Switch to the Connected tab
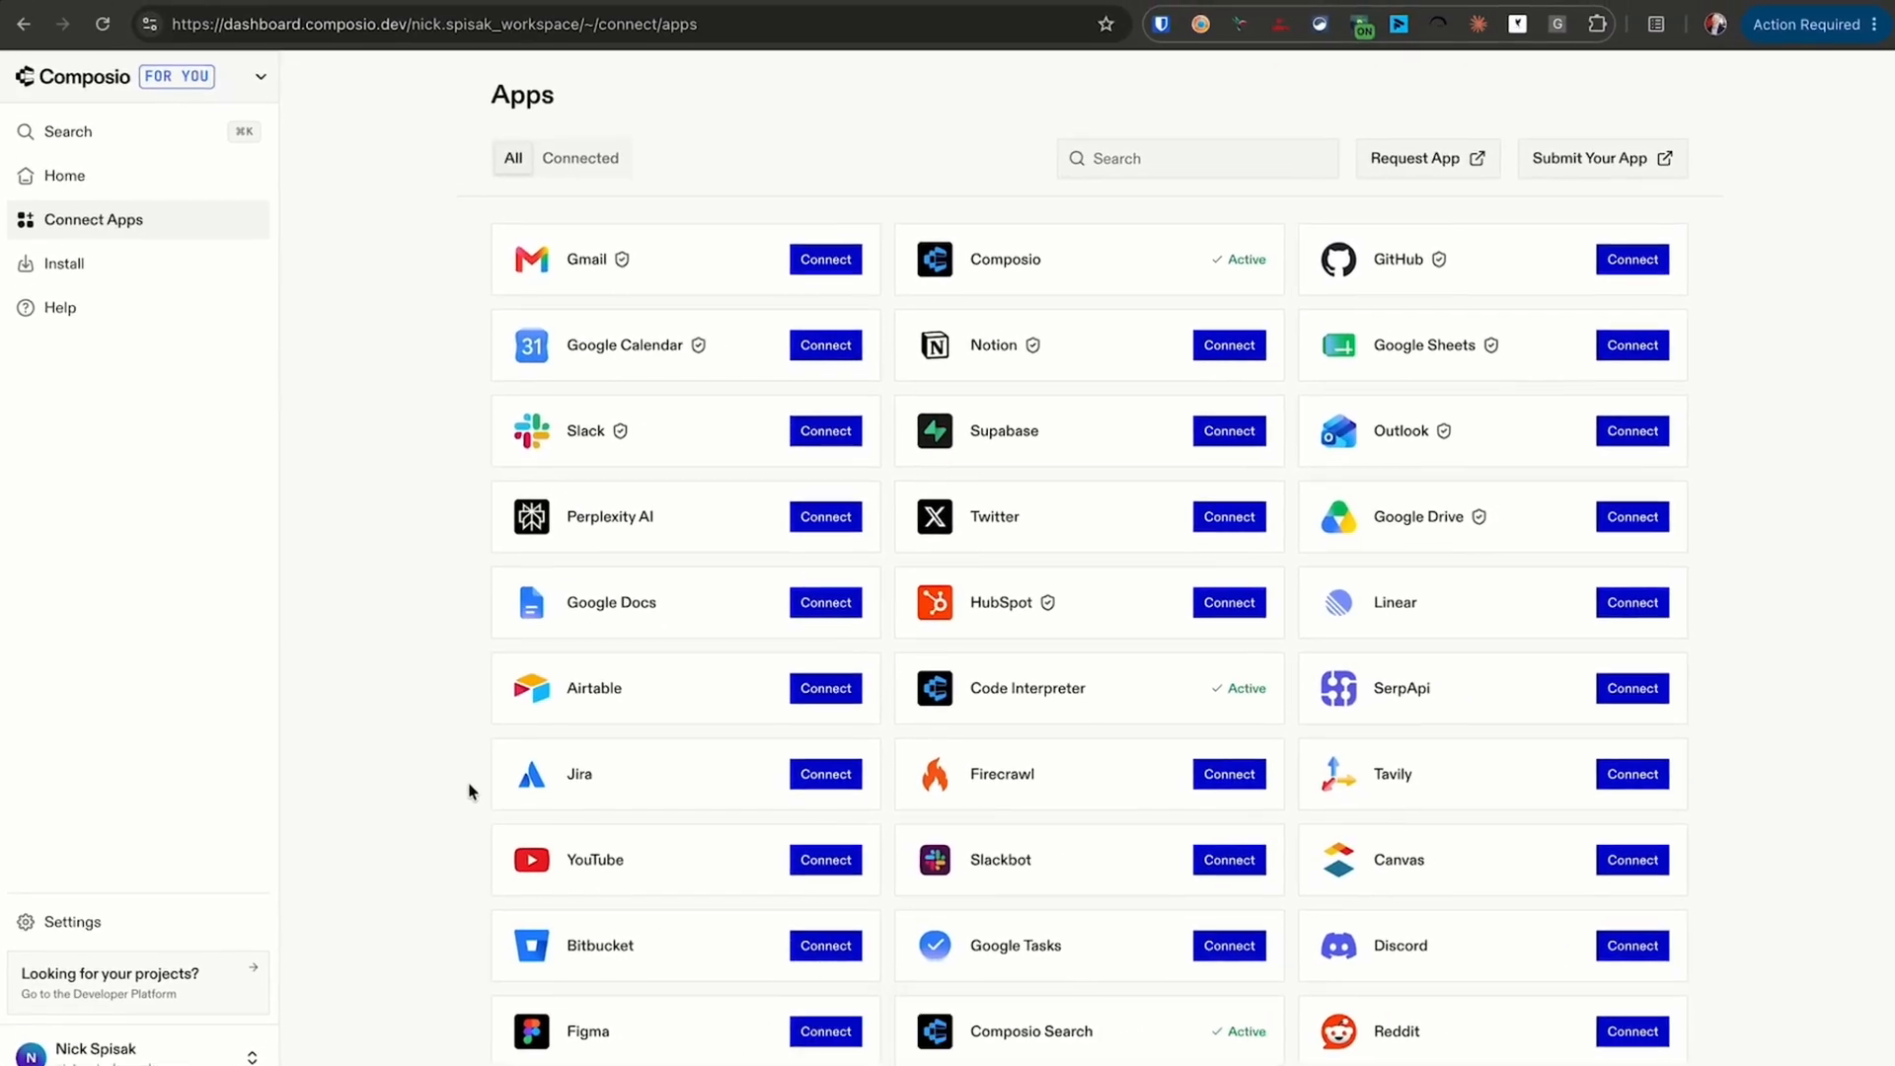Image resolution: width=1895 pixels, height=1066 pixels. tap(580, 158)
